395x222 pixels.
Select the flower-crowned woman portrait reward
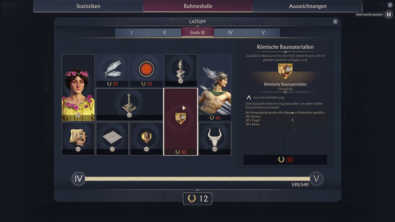[78, 87]
